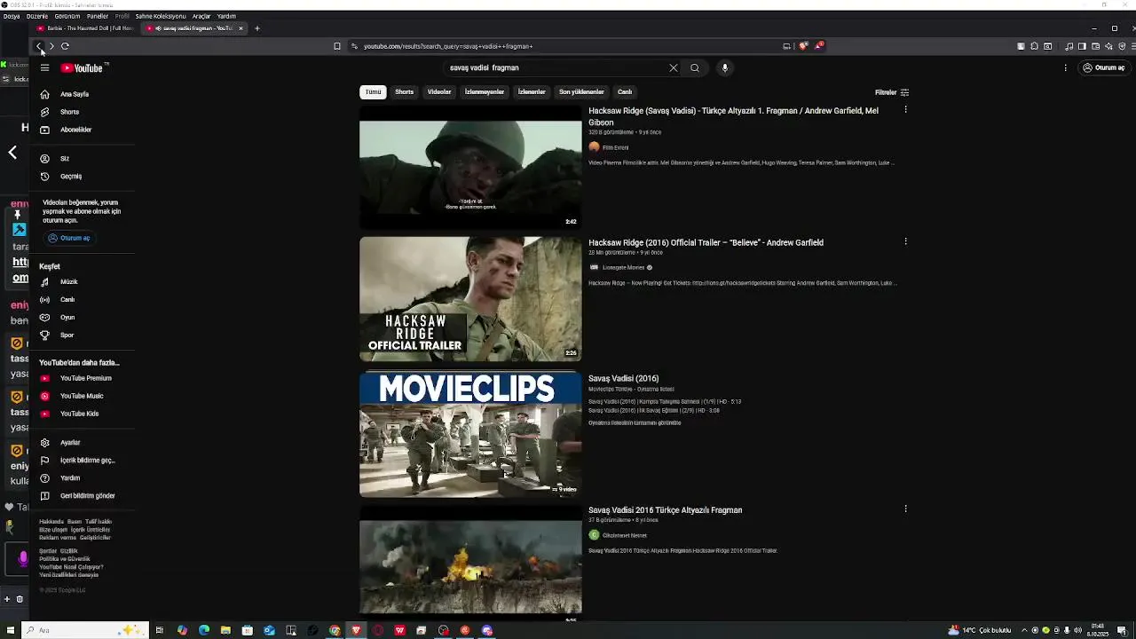Close the savaş vadisi fragman tab
The image size is (1136, 639).
tap(241, 28)
